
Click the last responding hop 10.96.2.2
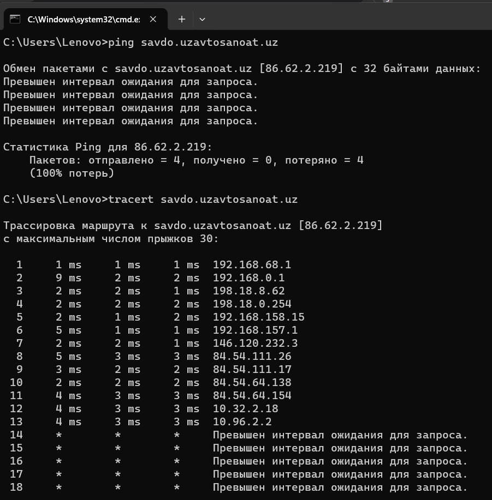coord(242,422)
